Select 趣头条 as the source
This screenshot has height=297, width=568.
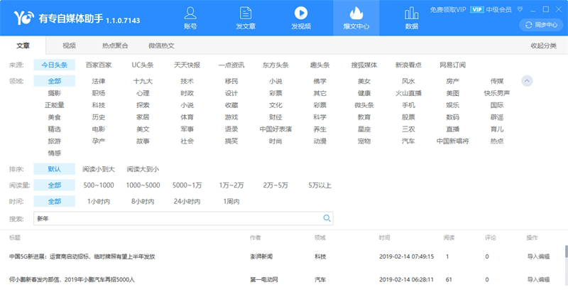point(320,65)
